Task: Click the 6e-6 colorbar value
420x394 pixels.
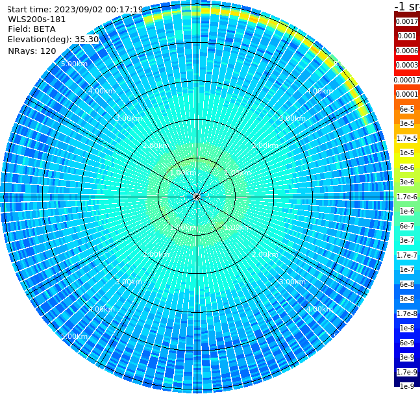Action: tap(406, 167)
